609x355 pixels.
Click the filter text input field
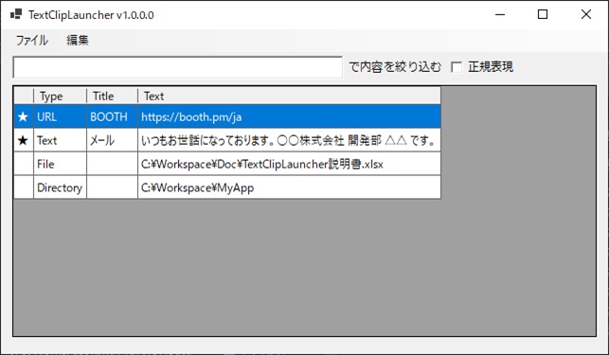tap(177, 67)
